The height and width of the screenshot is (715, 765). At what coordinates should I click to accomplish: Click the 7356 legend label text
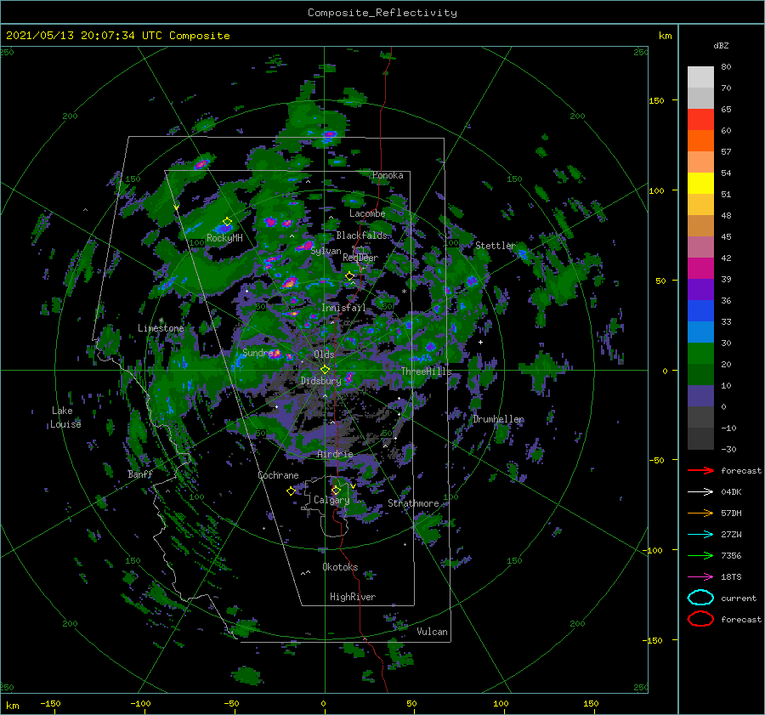tap(731, 555)
